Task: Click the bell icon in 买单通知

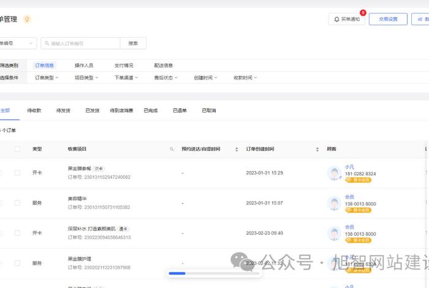Action: coord(337,19)
